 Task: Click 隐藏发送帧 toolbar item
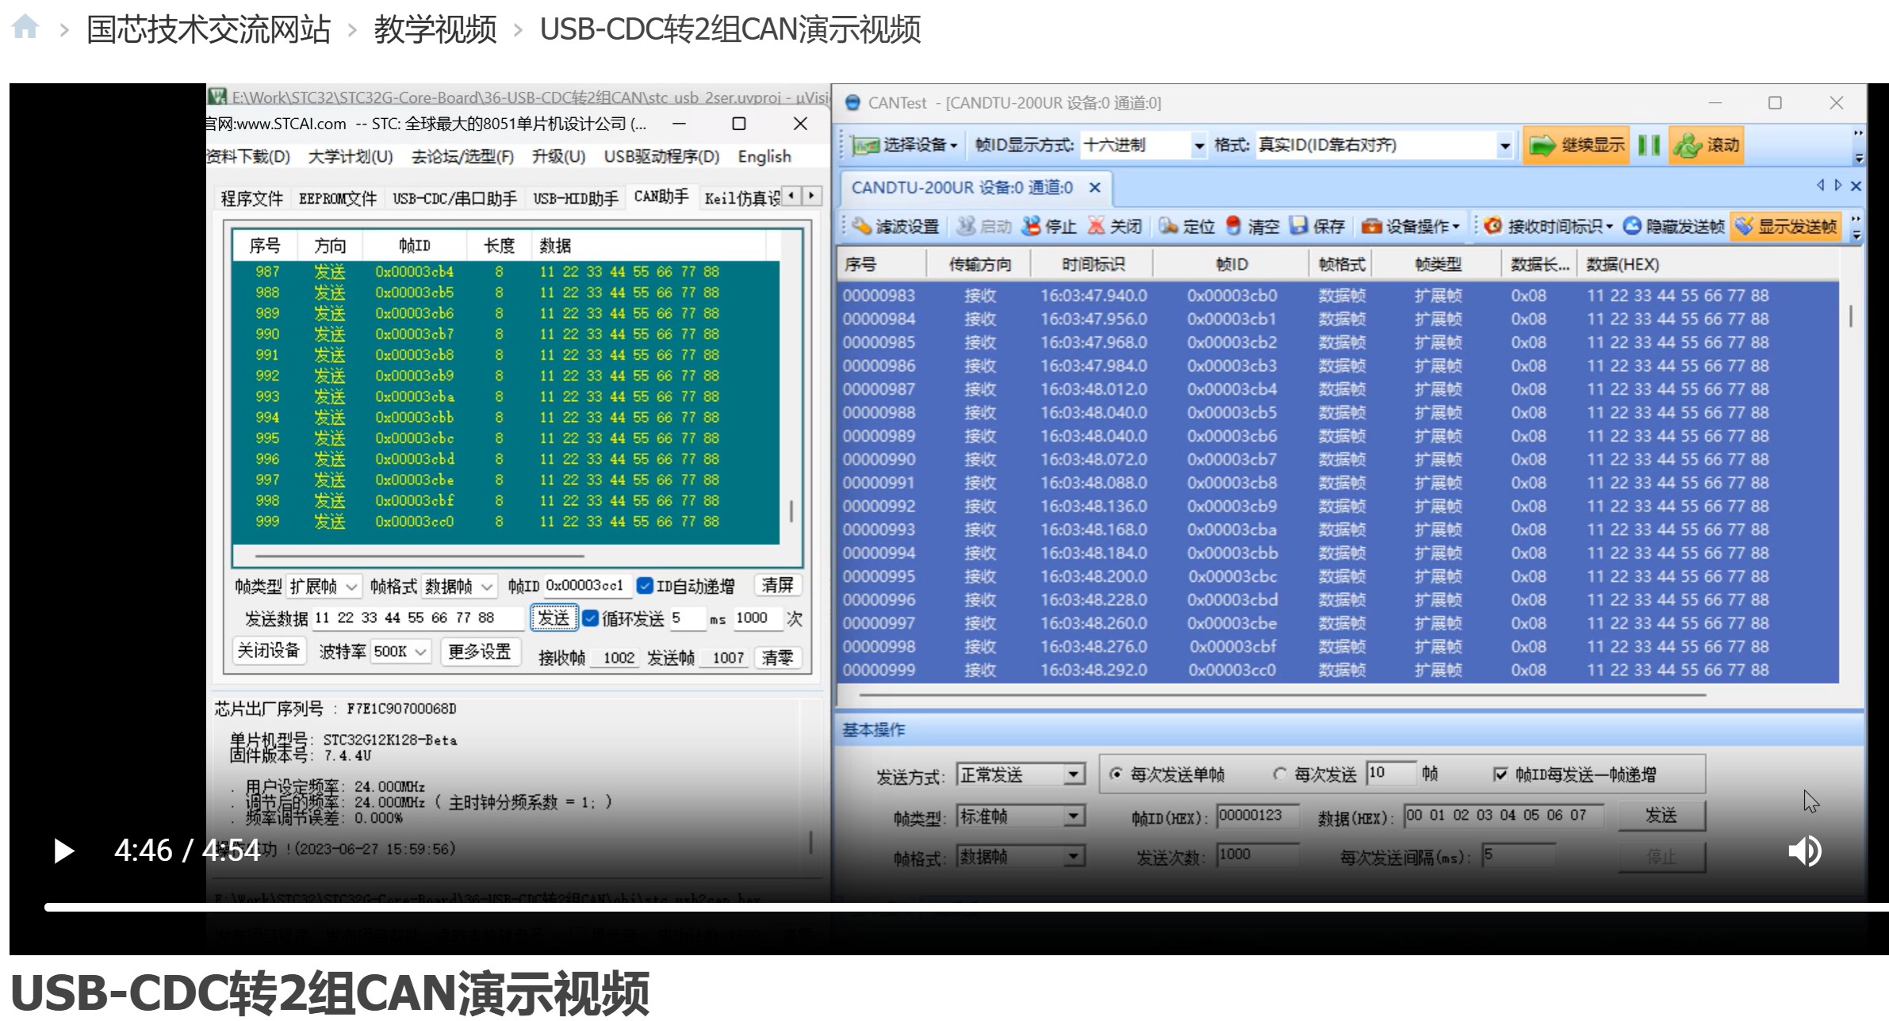1673,226
